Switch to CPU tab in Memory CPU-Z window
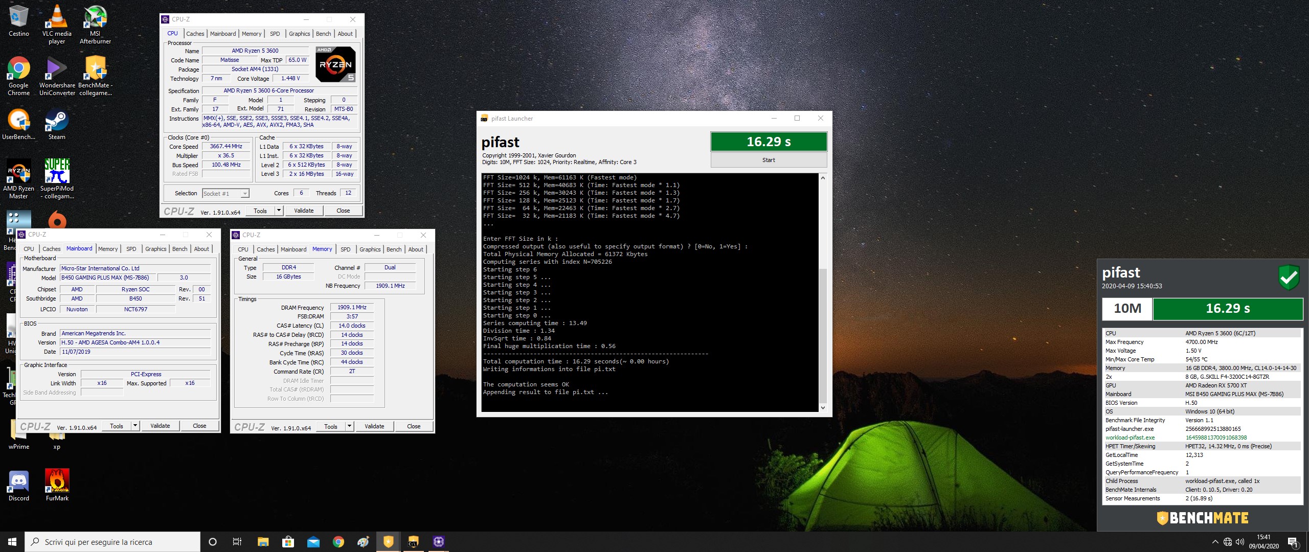Viewport: 1309px width, 552px height. coord(243,249)
